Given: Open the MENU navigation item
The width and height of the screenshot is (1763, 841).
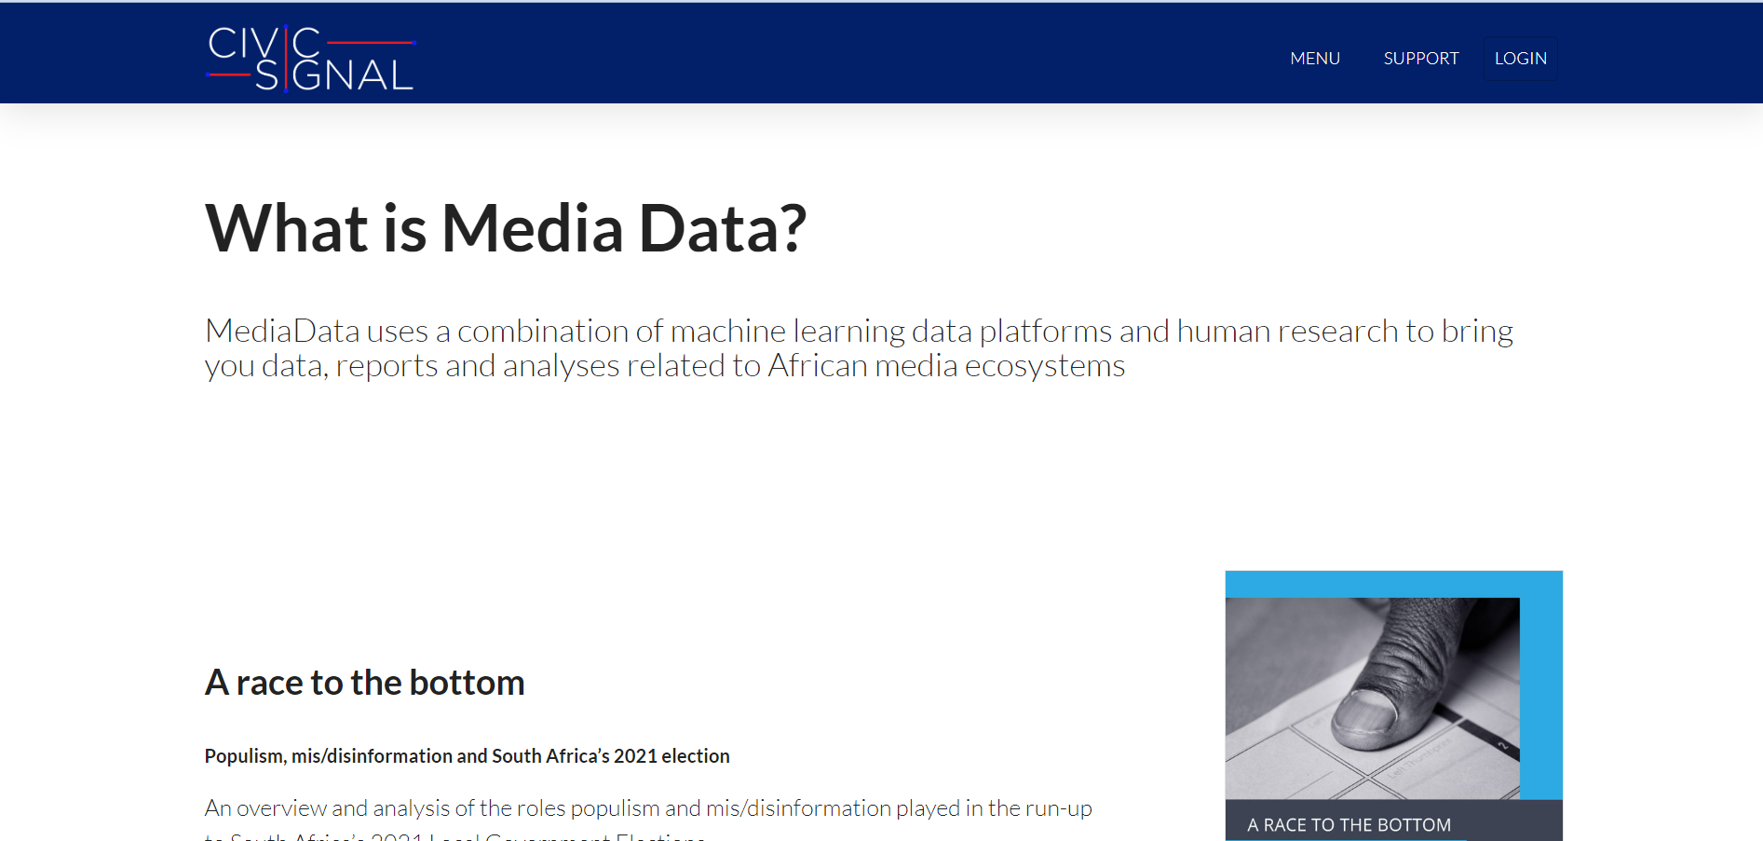Looking at the screenshot, I should pyautogui.click(x=1314, y=57).
